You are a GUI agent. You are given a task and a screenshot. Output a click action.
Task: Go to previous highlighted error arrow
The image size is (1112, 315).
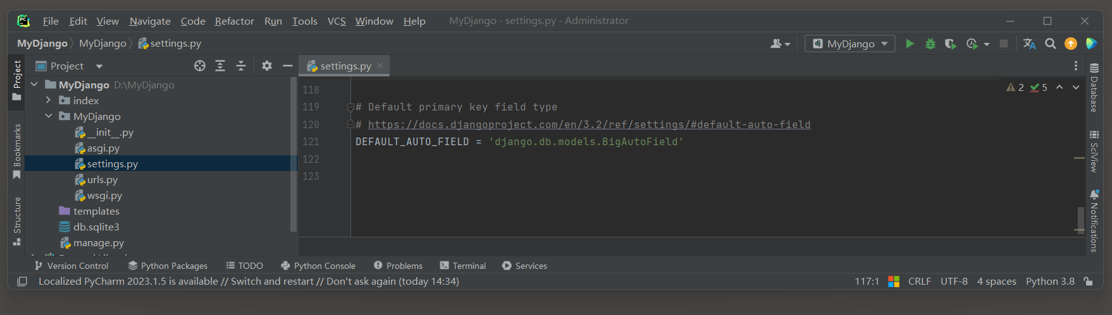(1059, 88)
